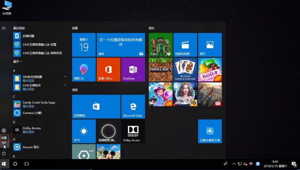Launch the Dolby Access tile

[133, 131]
